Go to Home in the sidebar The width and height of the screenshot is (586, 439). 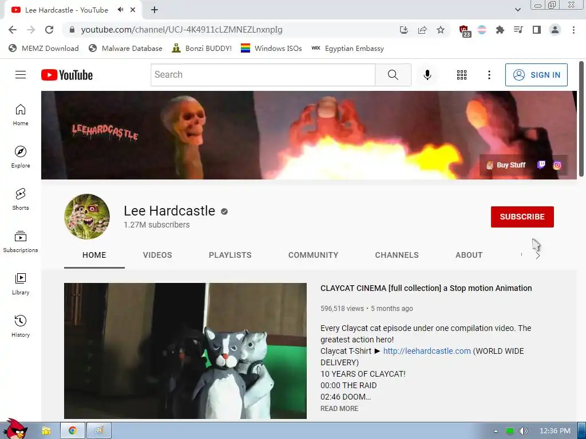tap(21, 115)
